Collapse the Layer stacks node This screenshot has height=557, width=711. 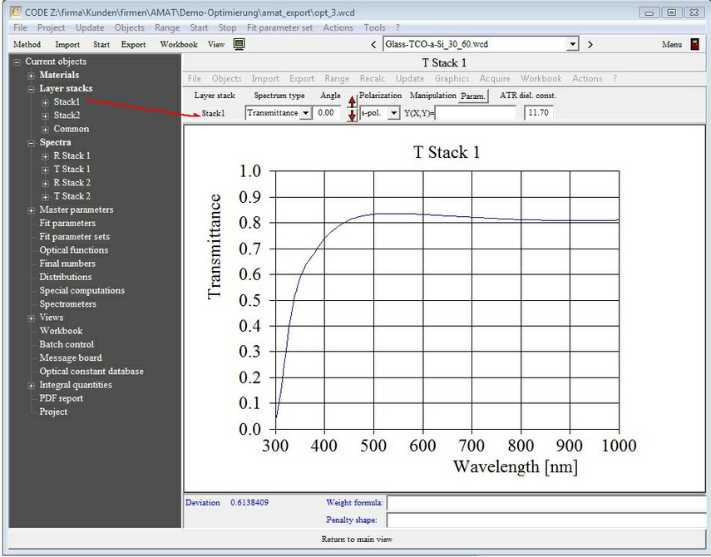31,89
